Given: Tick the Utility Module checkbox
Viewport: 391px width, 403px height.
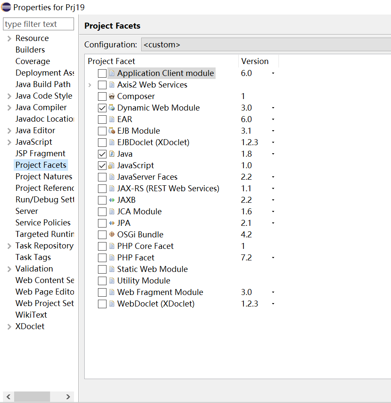Looking at the screenshot, I should click(102, 280).
